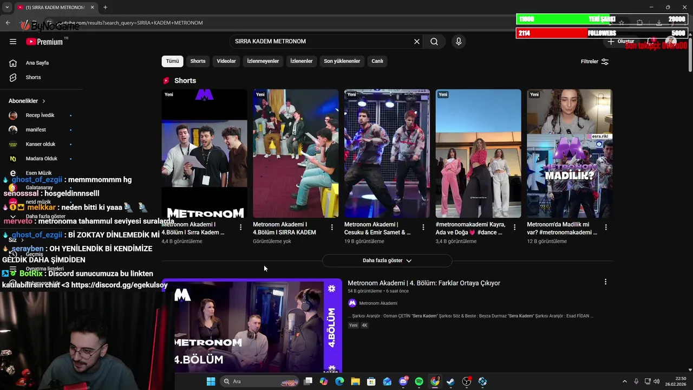Image resolution: width=693 pixels, height=390 pixels.
Task: Click the search magnifier button
Action: 434,42
